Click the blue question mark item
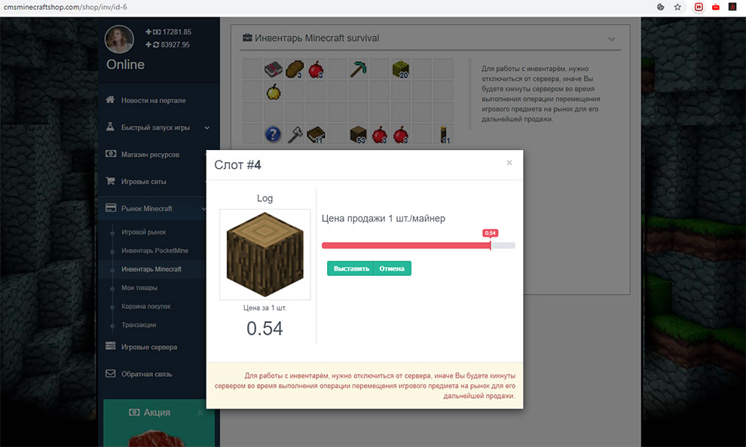 (x=273, y=134)
